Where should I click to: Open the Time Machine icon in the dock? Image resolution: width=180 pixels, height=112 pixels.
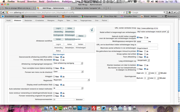(75, 108)
